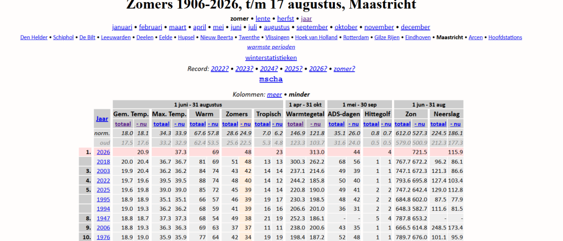Switch station to Leeuwarden
The height and width of the screenshot is (241, 563).
116,37
